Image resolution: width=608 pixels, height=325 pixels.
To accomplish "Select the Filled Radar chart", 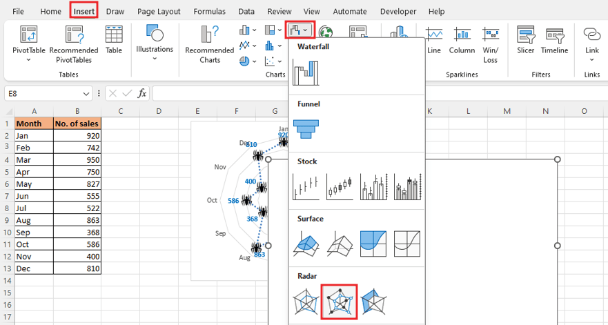I will 373,302.
